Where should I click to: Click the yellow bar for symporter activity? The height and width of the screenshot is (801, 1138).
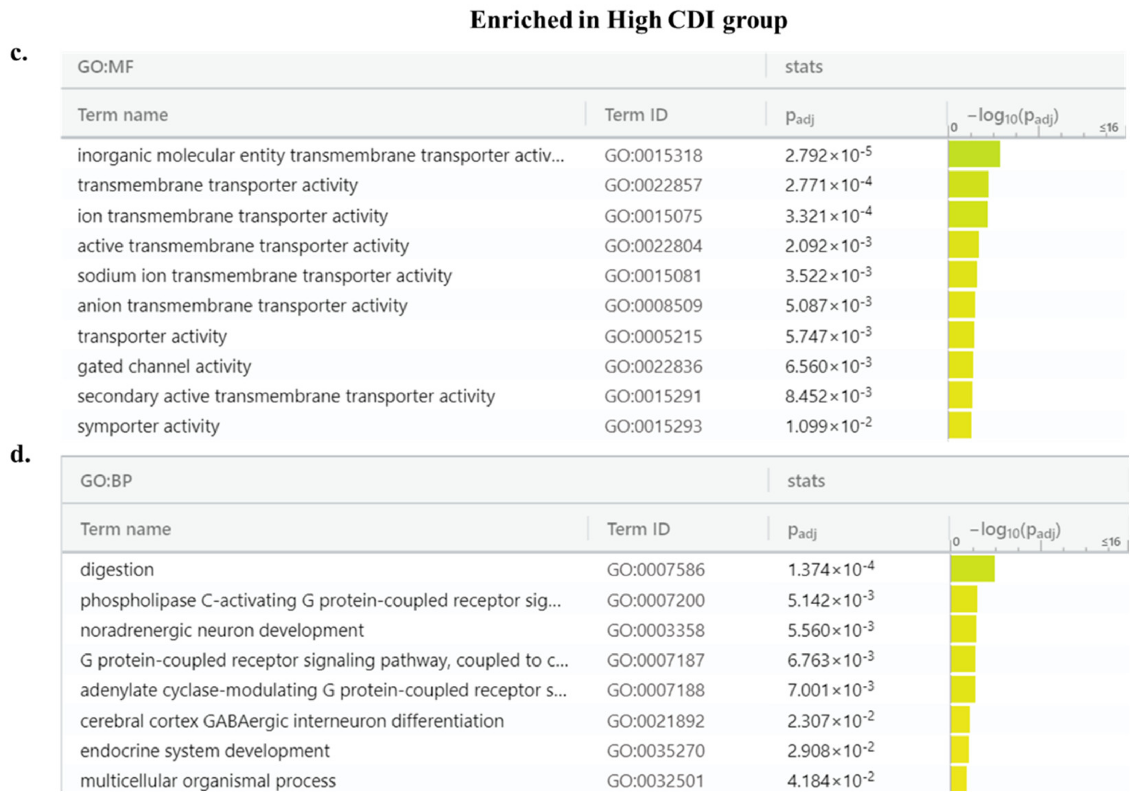pos(960,425)
